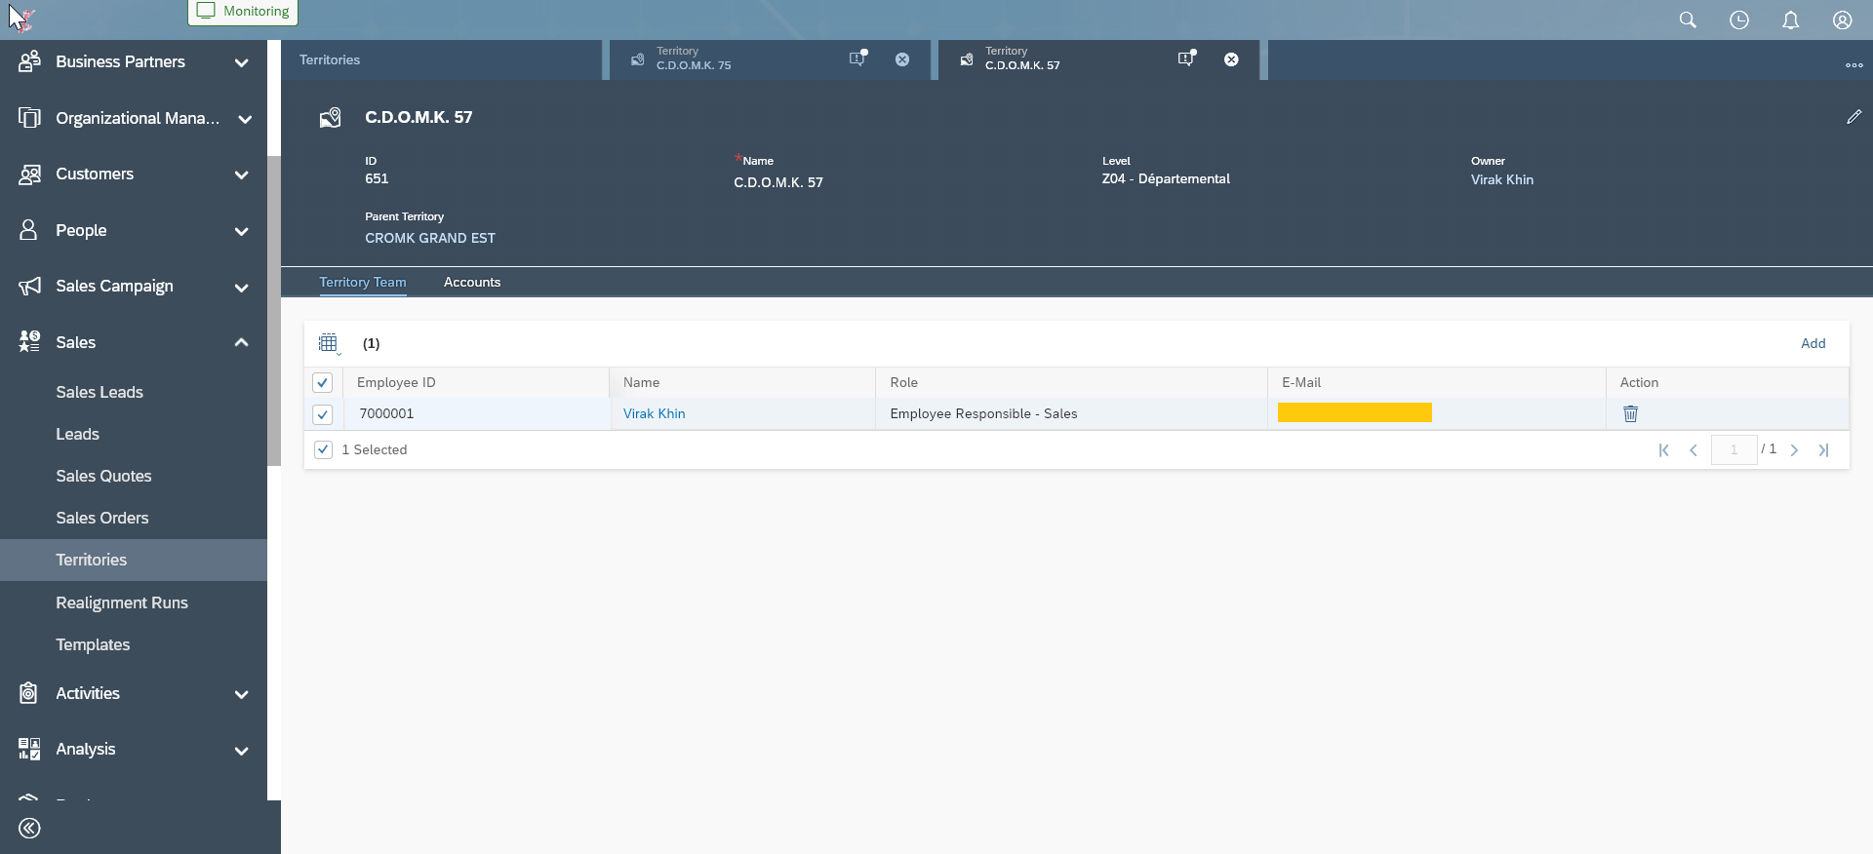Open the notifications bell icon

(1791, 20)
